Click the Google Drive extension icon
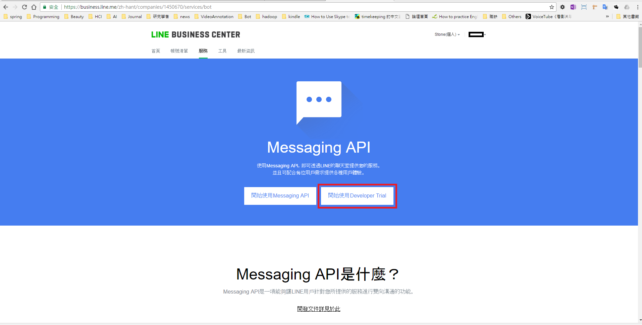 (x=627, y=7)
